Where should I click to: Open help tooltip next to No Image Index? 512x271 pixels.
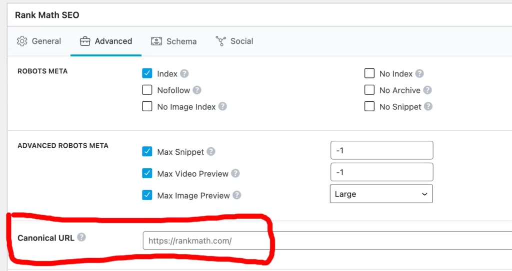[222, 106]
